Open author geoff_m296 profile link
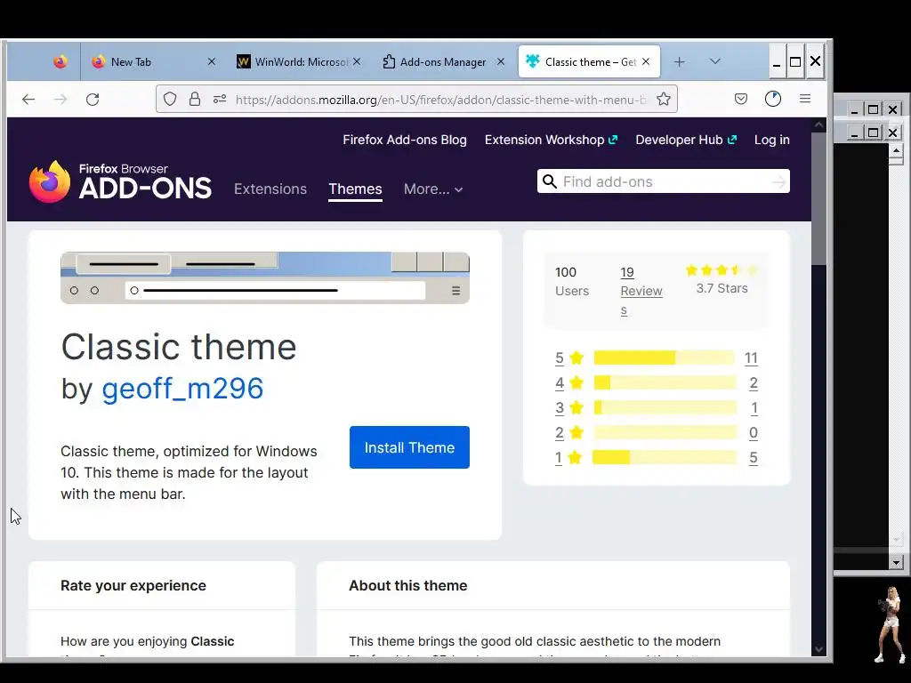 tap(182, 389)
